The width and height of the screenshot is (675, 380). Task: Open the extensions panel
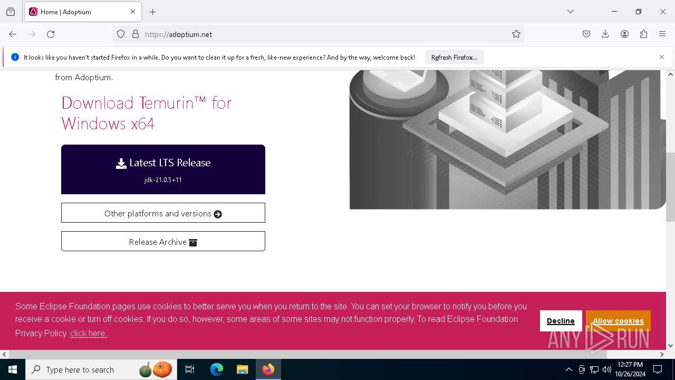click(x=643, y=34)
